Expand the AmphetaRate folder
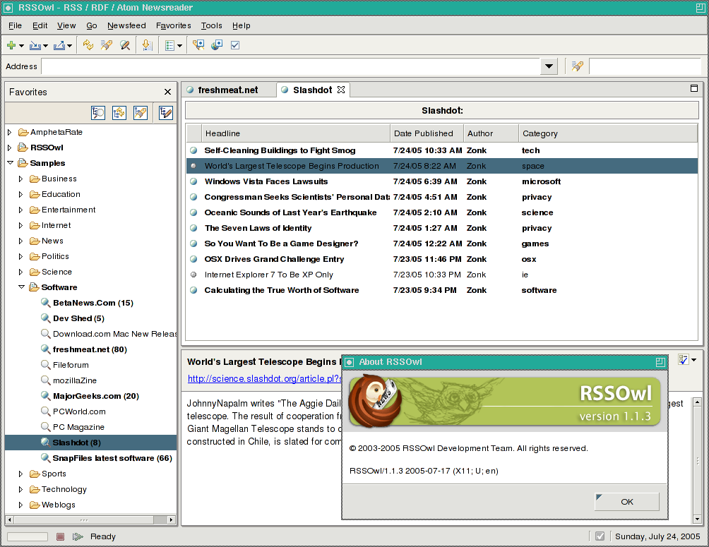 pyautogui.click(x=9, y=133)
